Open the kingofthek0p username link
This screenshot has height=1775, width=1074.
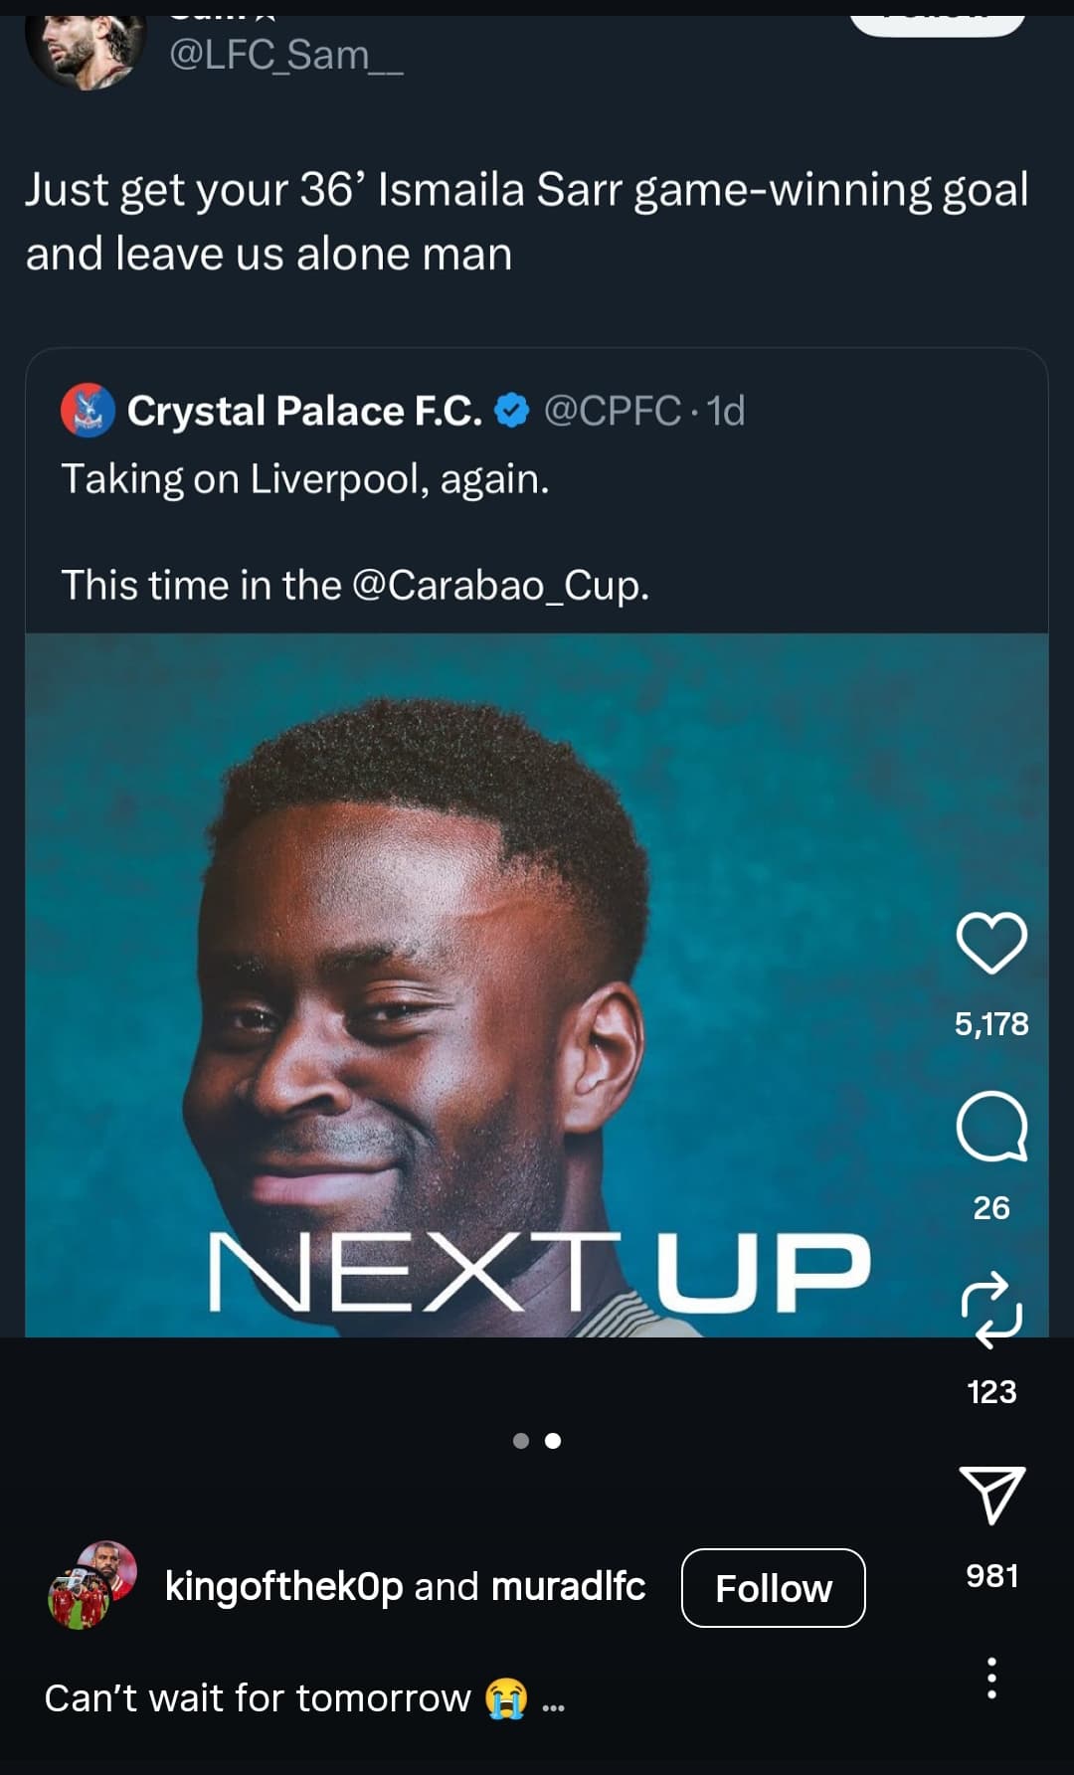[283, 1586]
